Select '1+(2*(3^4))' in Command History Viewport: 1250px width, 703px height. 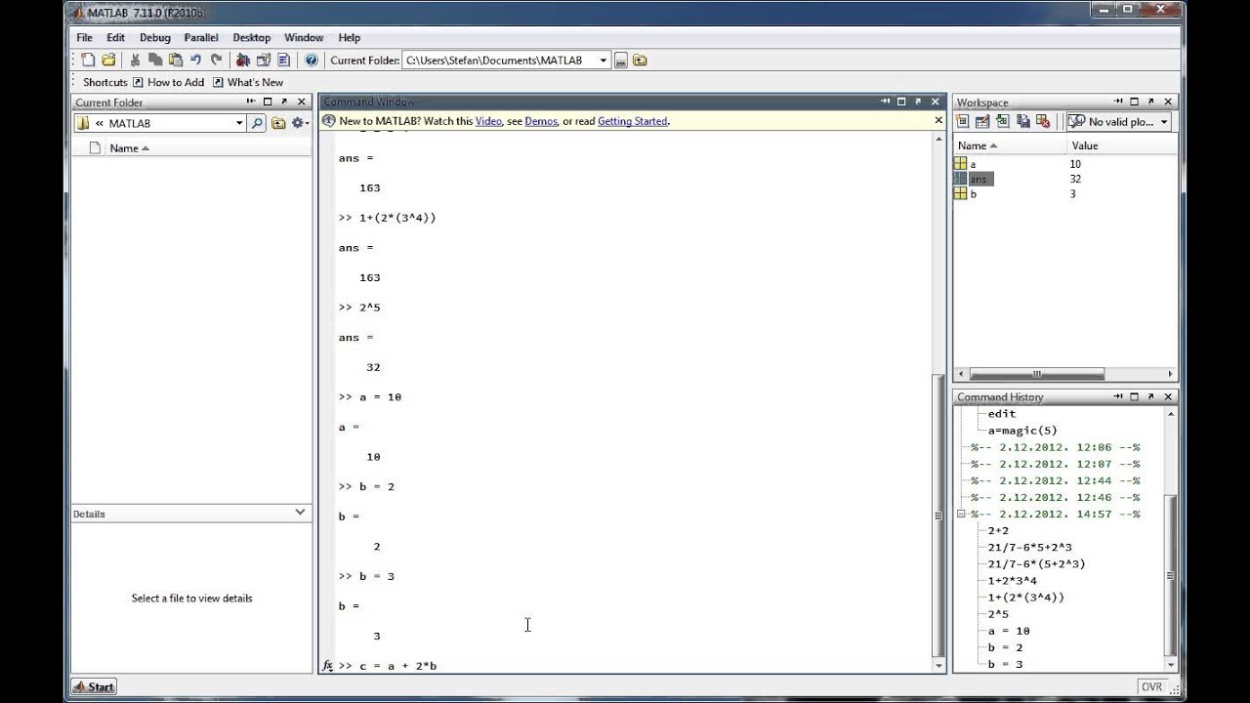(1025, 597)
